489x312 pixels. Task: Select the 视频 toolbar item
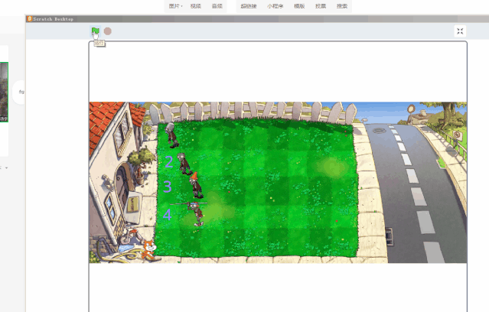(x=196, y=6)
